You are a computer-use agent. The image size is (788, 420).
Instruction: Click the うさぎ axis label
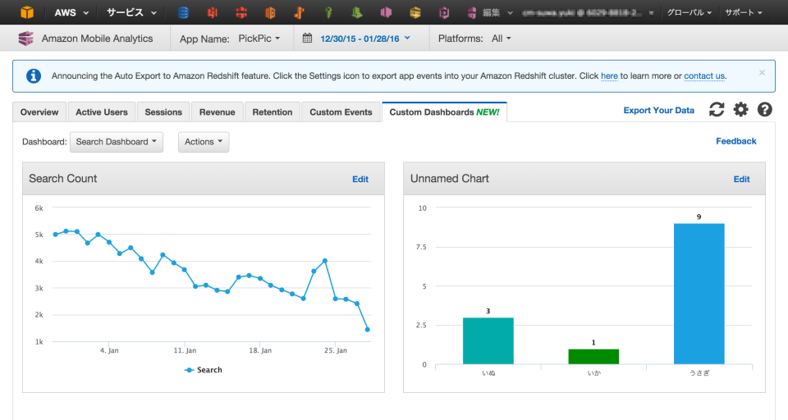[x=699, y=372]
